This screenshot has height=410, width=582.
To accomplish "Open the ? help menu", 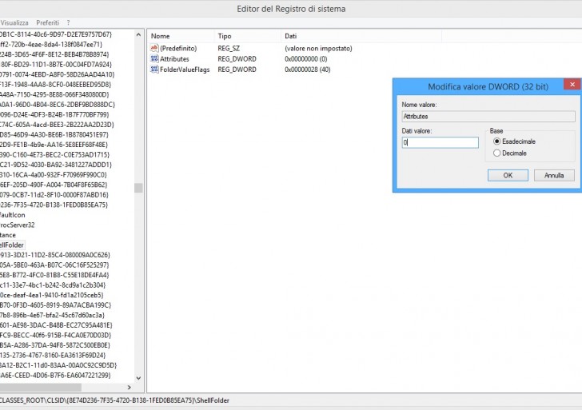I will pos(68,22).
